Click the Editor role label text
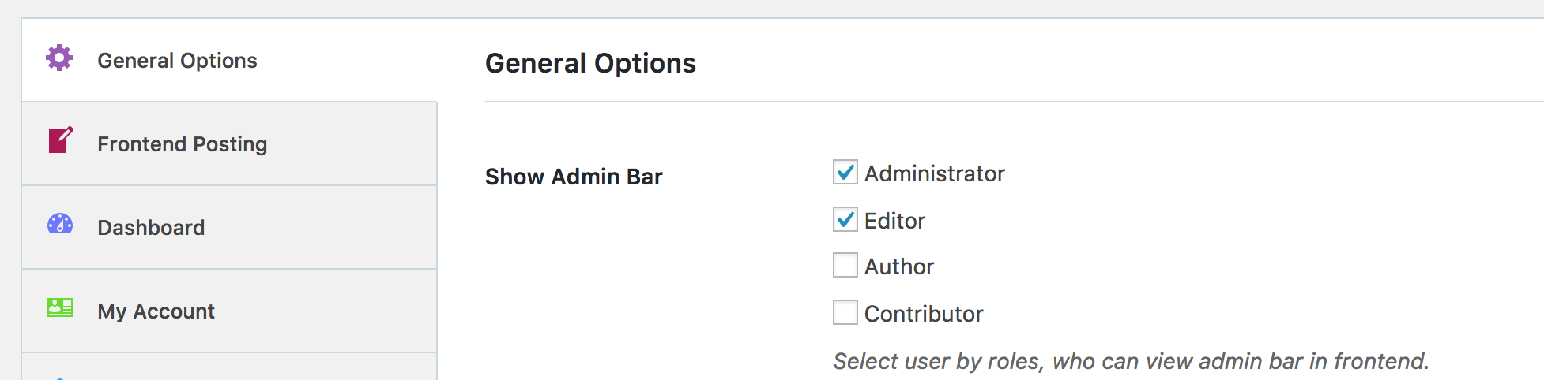The height and width of the screenshot is (380, 1544). click(x=894, y=221)
